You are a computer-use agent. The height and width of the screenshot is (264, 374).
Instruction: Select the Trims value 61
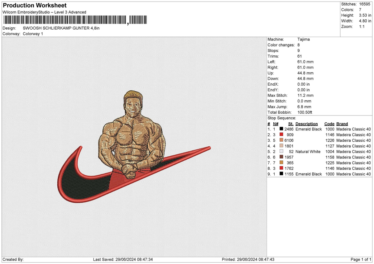[x=300, y=56]
